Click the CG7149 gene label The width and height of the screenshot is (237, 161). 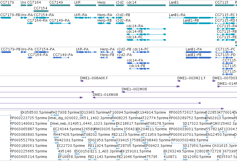pyautogui.click(x=56, y=2)
